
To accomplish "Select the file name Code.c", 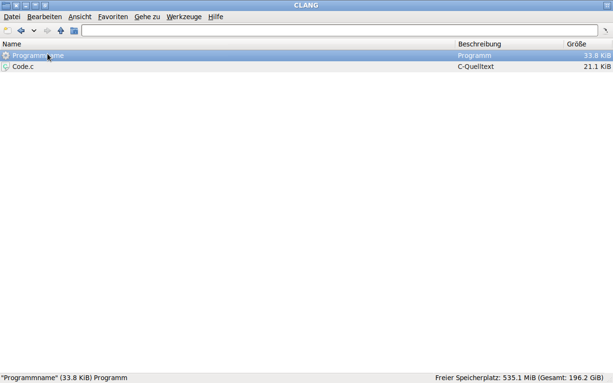I will 23,67.
